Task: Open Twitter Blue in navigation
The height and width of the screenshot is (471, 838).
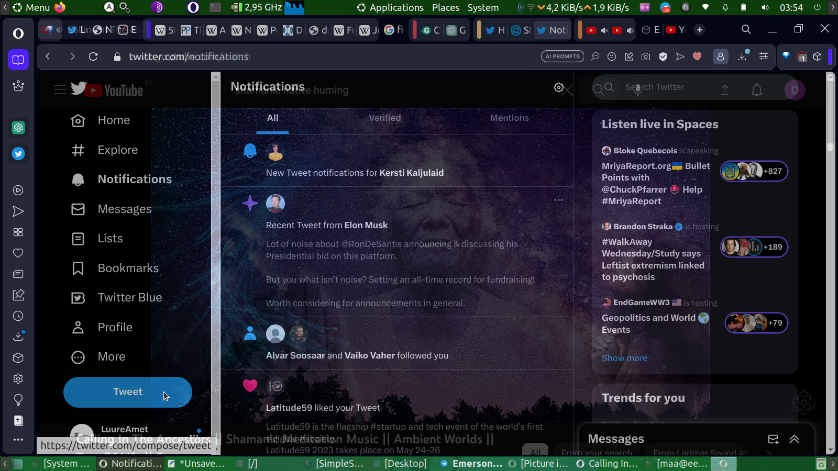Action: click(x=116, y=298)
